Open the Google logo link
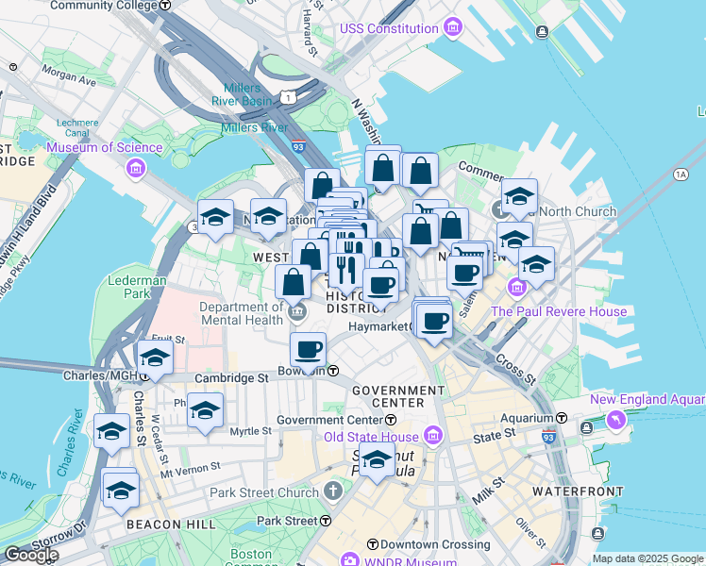This screenshot has width=706, height=566. [31, 555]
